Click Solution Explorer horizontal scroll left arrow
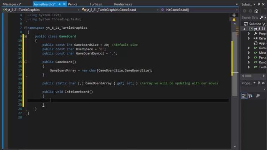The height and width of the screenshot is (150, 267). point(243,76)
